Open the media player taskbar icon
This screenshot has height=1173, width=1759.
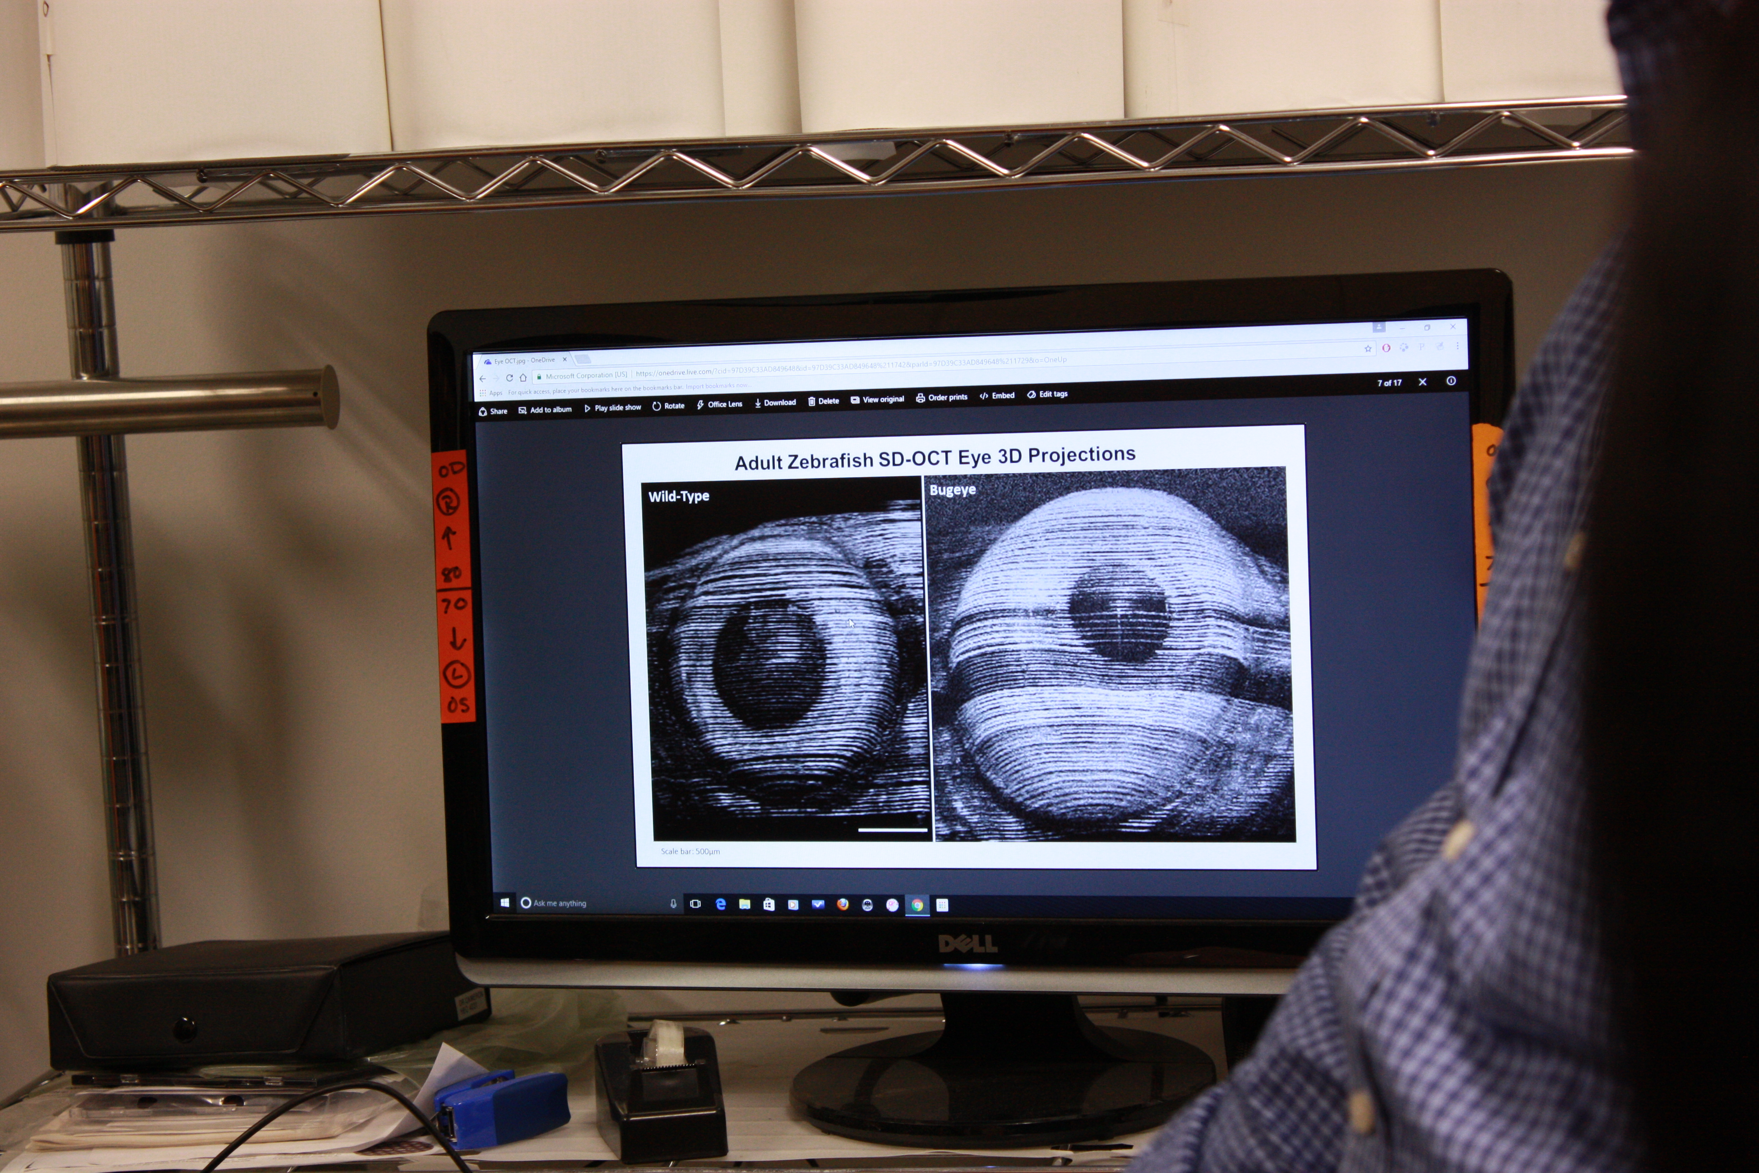click(793, 904)
